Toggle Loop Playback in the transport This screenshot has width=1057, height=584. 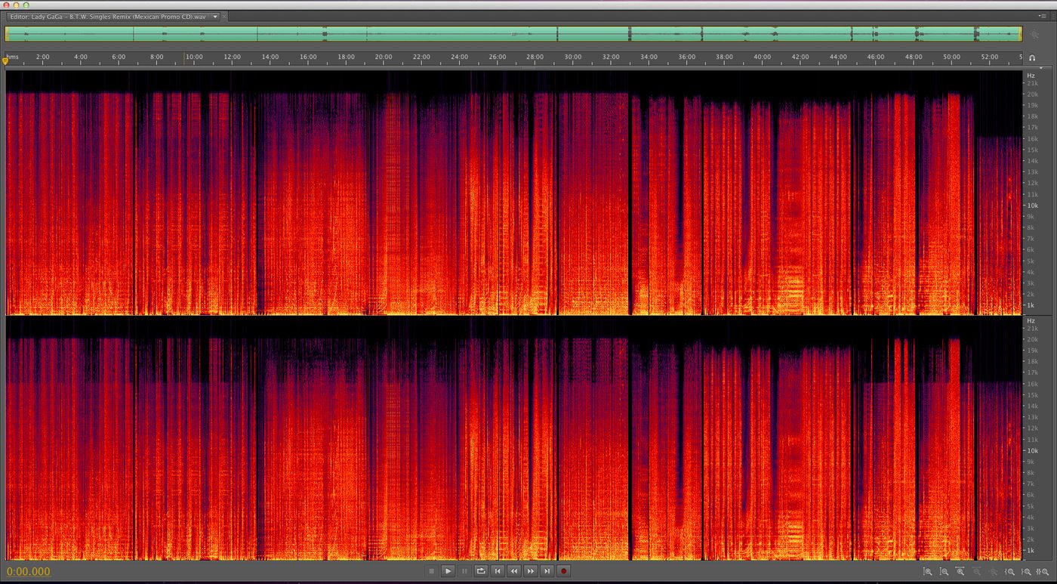[x=481, y=571]
